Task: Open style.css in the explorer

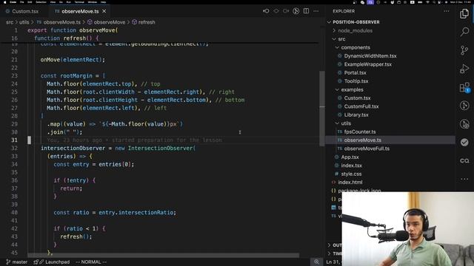Action: 351,174
